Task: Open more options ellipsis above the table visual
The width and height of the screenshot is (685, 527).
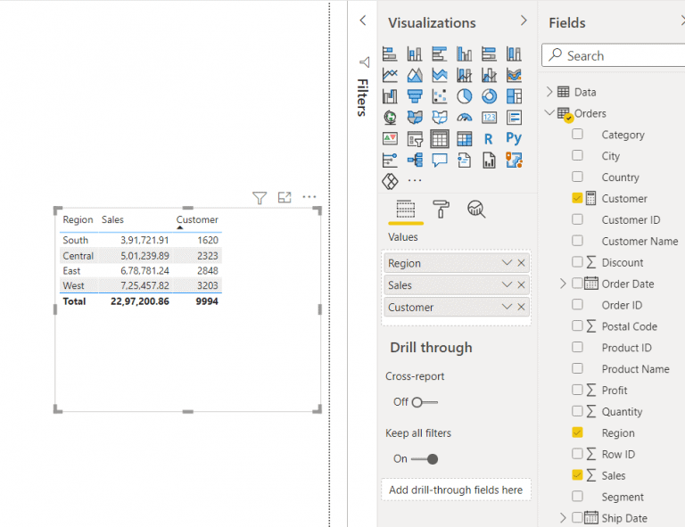Action: coord(309,197)
